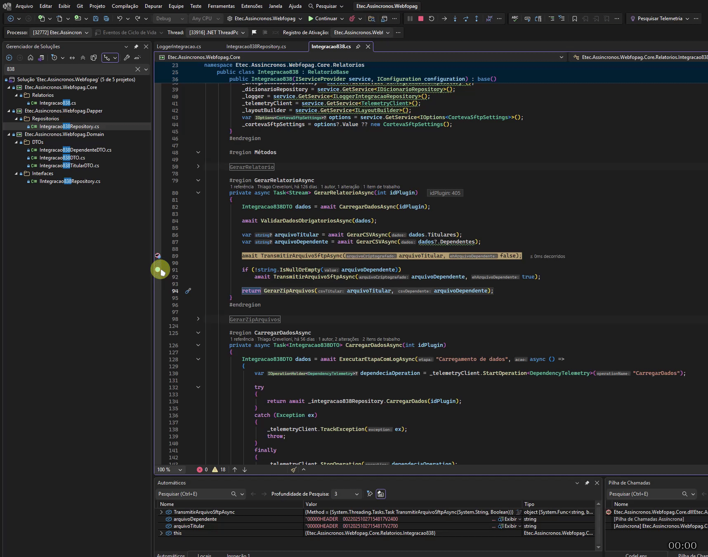
Task: Stop debugging with the red square icon
Action: [421, 19]
